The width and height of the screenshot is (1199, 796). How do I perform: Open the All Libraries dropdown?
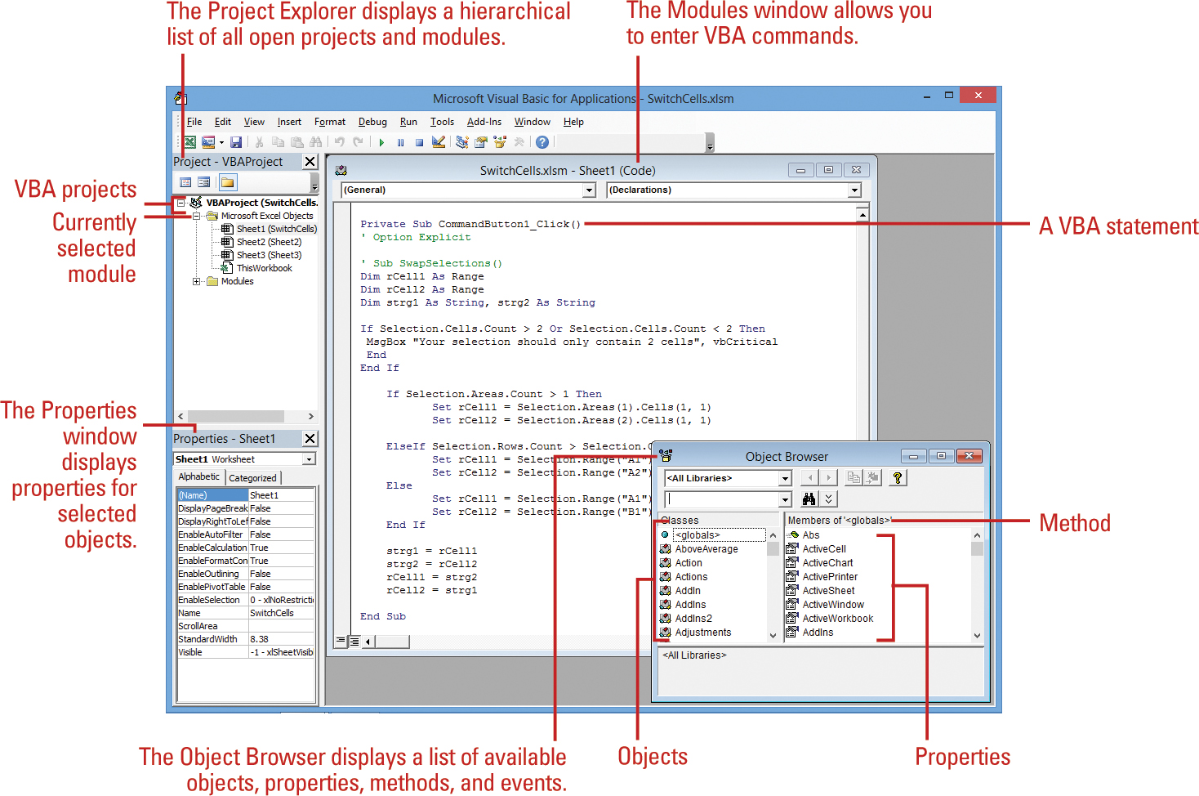coord(785,478)
